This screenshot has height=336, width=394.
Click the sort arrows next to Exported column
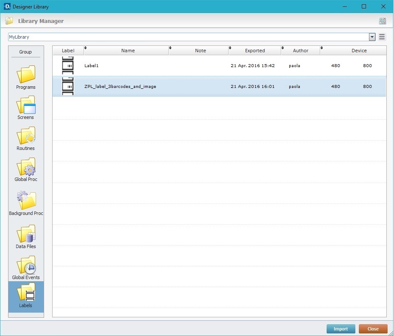coord(230,48)
